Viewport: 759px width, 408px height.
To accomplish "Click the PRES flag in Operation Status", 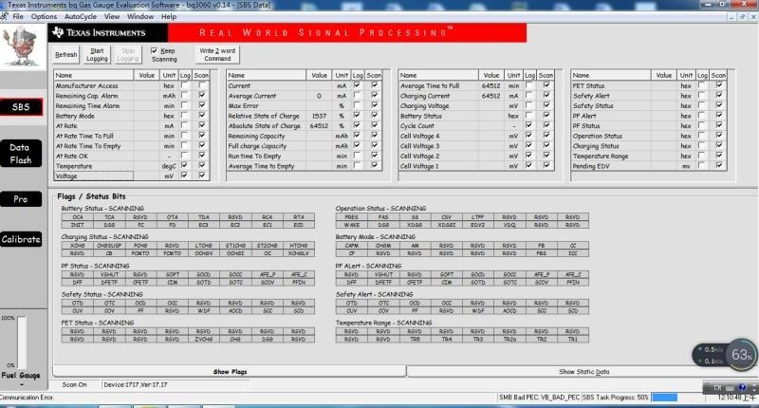I will [351, 217].
